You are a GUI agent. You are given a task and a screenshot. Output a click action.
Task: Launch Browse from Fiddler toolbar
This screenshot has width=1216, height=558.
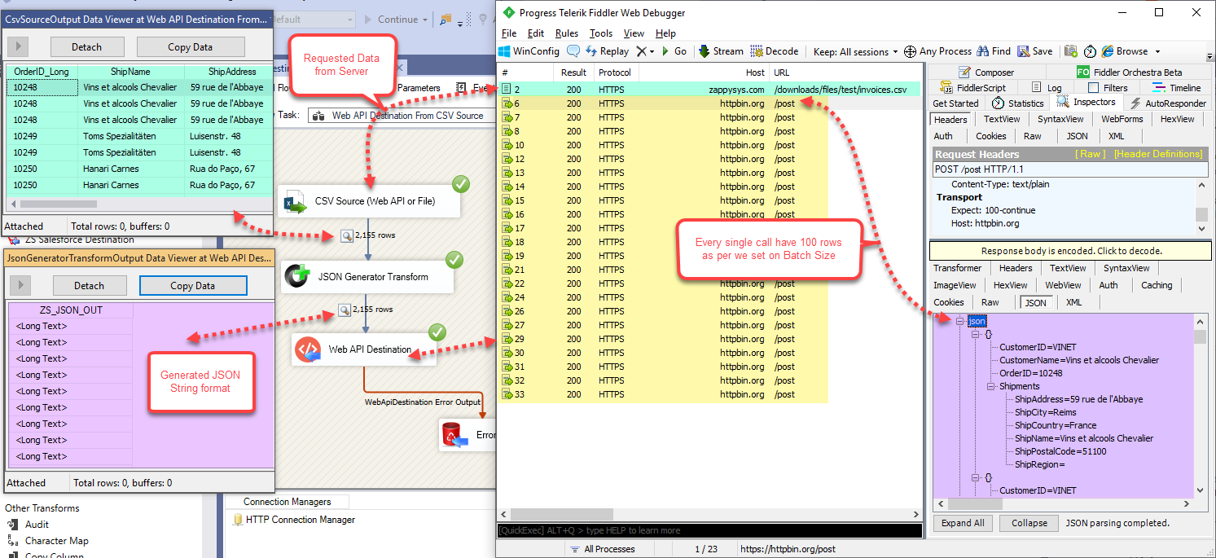click(x=1125, y=51)
